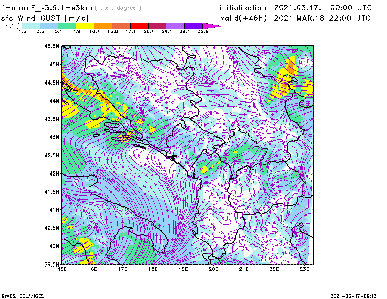
Task: Click the 21E longitude label
Action: coord(244,269)
